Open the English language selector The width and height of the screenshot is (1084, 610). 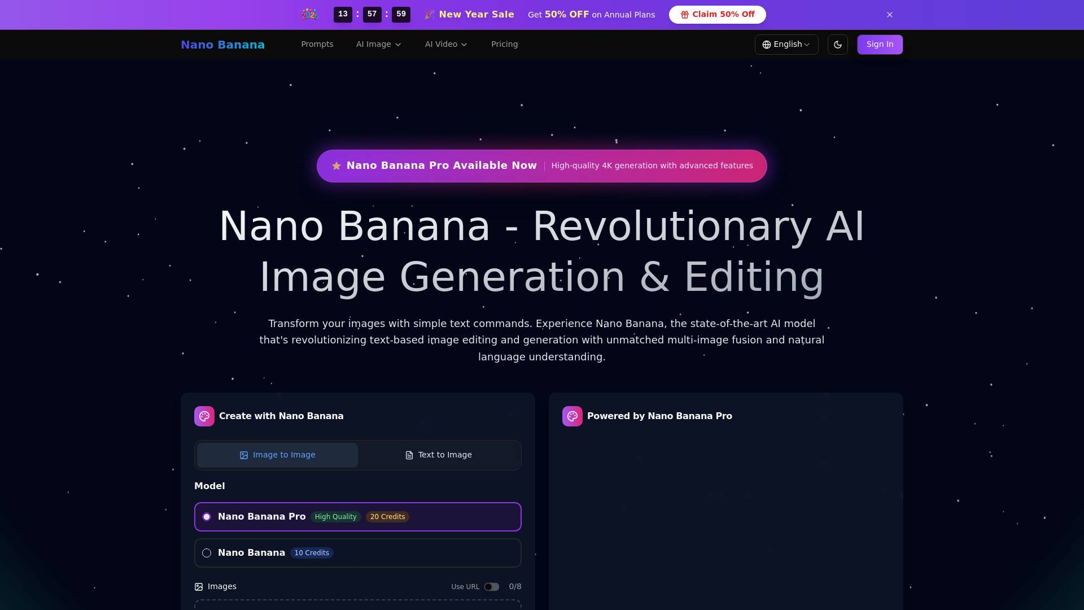786,44
